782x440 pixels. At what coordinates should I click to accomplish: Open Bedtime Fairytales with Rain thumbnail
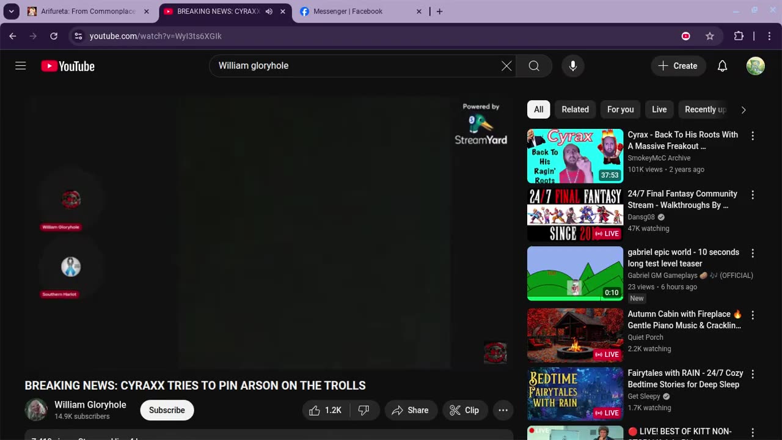coord(575,394)
